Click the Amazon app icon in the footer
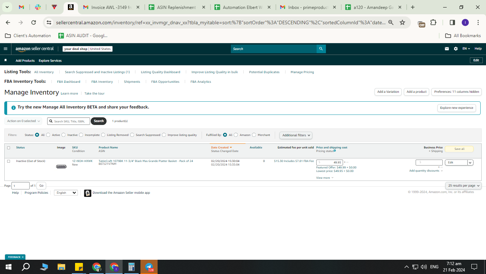The image size is (486, 274). (88, 193)
